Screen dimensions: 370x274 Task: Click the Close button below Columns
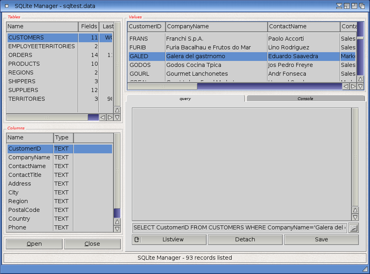click(92, 244)
